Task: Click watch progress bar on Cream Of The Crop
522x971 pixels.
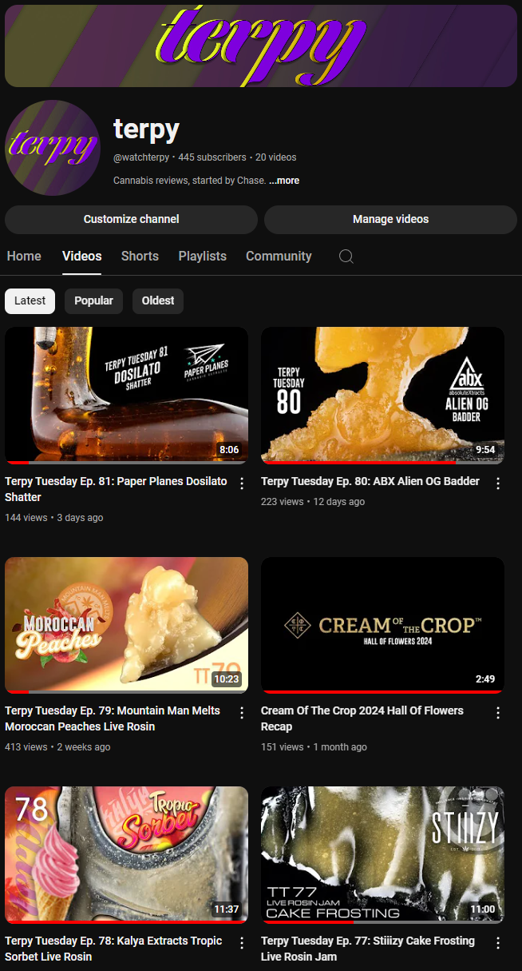Action: point(382,692)
